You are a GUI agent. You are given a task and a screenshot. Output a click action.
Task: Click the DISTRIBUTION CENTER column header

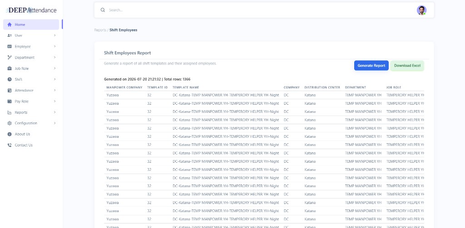322,87
